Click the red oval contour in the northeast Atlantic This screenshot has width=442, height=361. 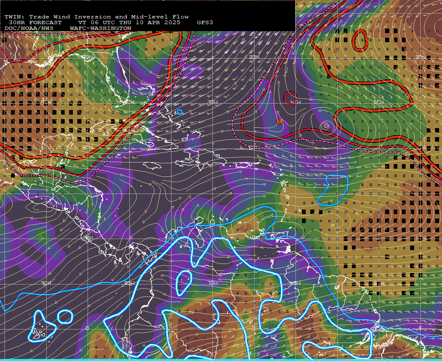click(360, 41)
